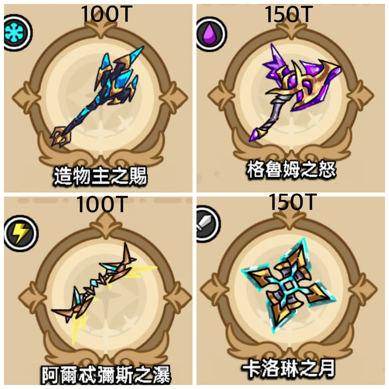Click the ice snowflake element icon
Screen dimensions: 389x389
pyautogui.click(x=18, y=33)
